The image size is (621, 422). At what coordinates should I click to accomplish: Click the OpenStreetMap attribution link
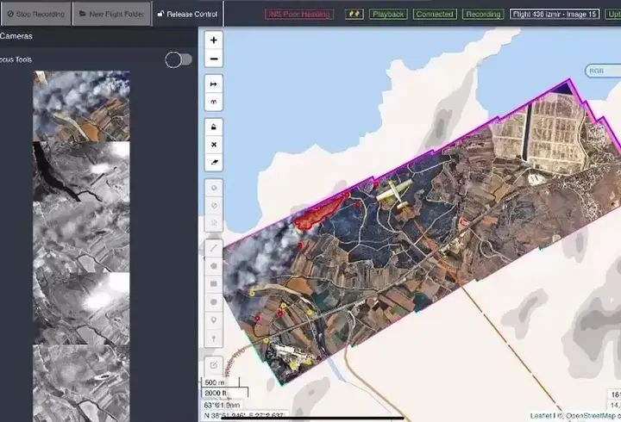click(591, 416)
